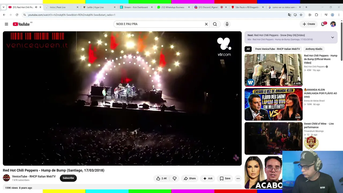Open Hump de Bump official video thumbnail
The width and height of the screenshot is (343, 193).
(x=273, y=70)
